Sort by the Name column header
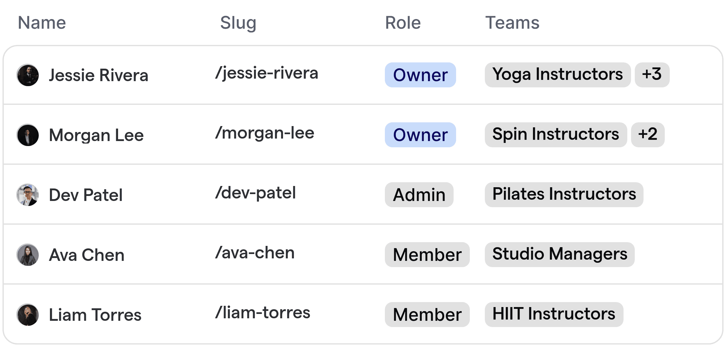Screen dimensions: 726x347 (42, 23)
